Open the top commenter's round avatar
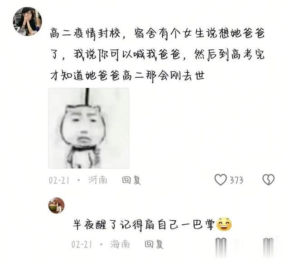The image size is (290, 261). coord(27,21)
